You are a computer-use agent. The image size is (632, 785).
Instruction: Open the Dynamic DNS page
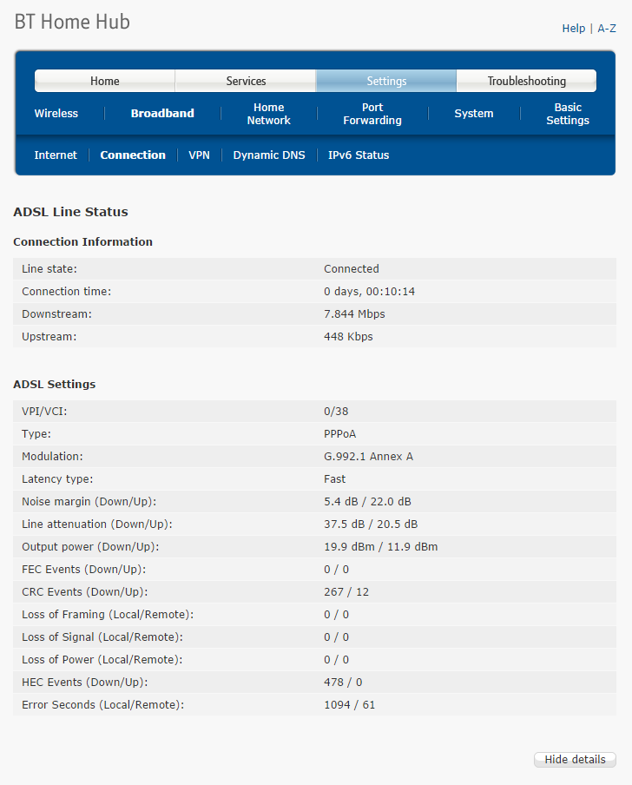[269, 155]
